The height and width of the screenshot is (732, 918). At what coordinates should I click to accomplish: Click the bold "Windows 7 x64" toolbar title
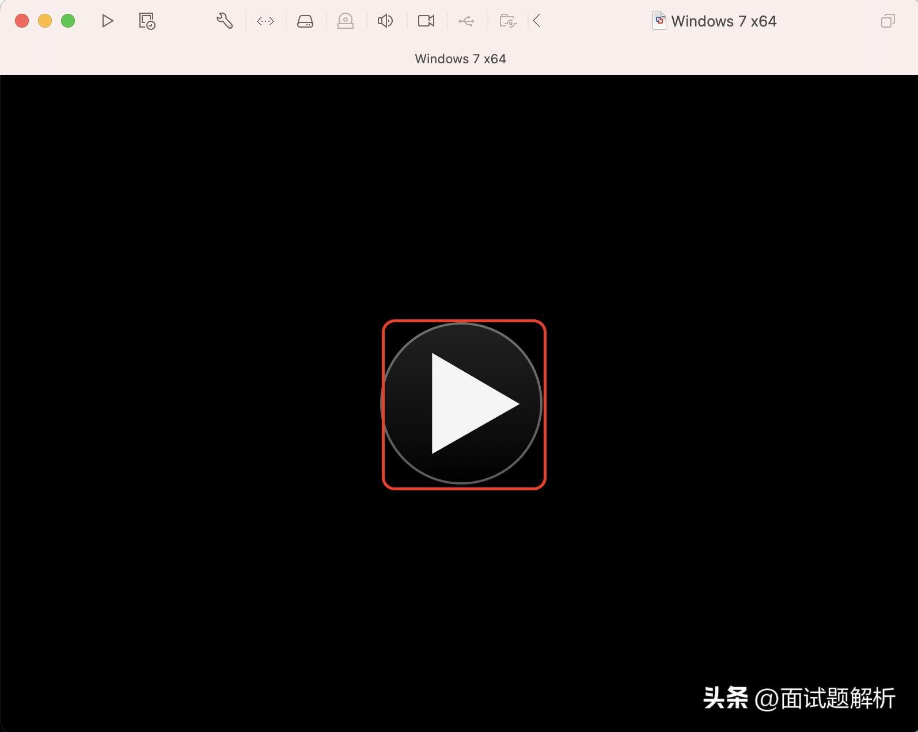point(724,21)
